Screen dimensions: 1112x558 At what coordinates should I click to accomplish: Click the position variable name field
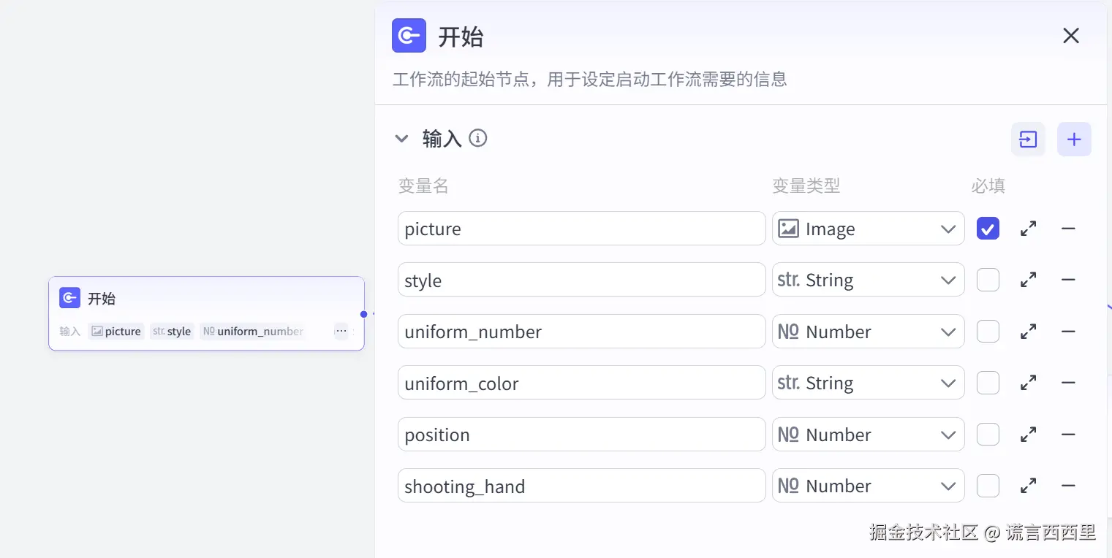[x=581, y=435]
